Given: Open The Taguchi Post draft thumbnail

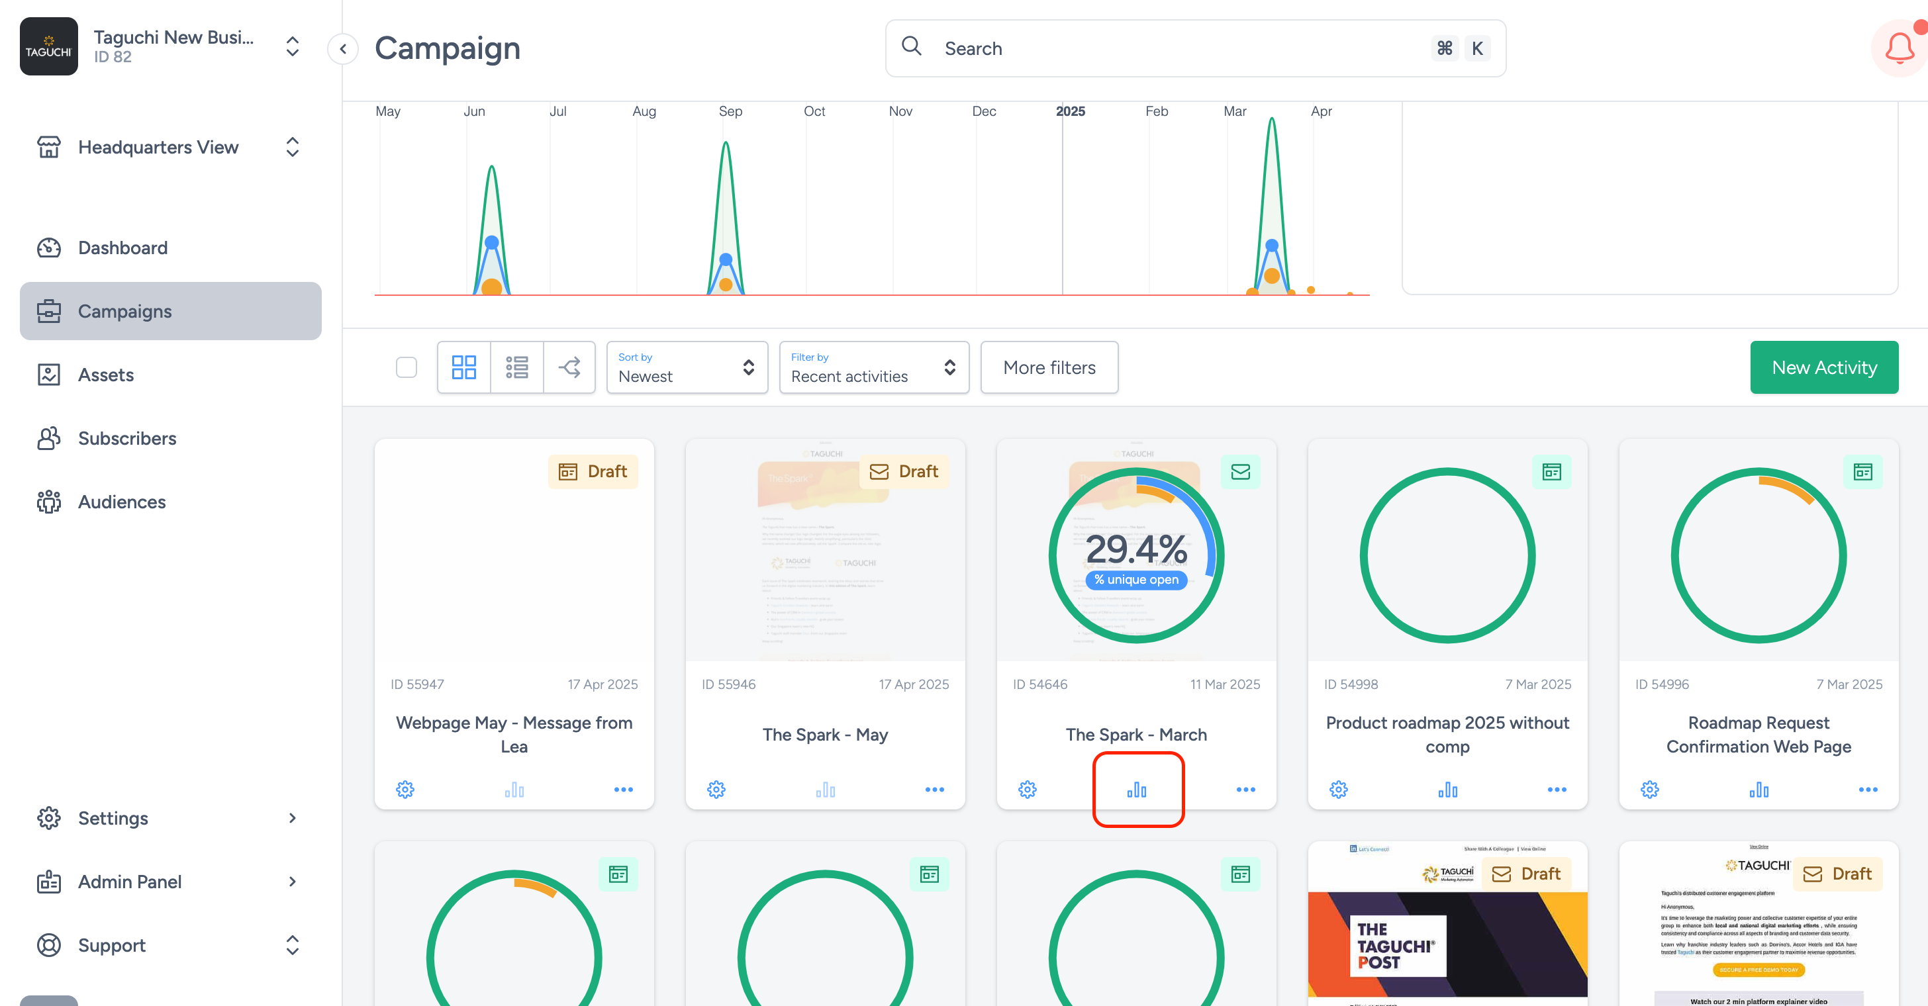Looking at the screenshot, I should pyautogui.click(x=1447, y=924).
